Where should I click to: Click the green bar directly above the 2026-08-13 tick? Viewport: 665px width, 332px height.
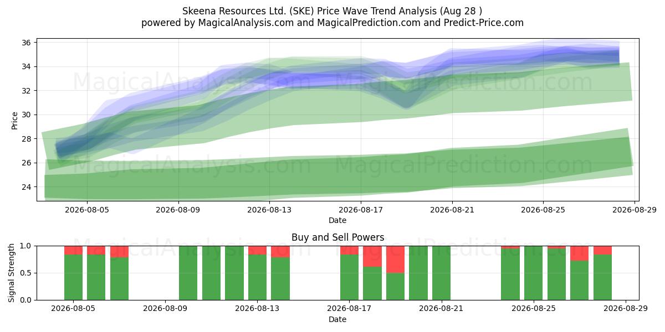[x=257, y=277]
